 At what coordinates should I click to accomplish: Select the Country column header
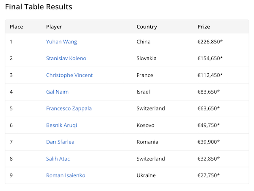click(146, 27)
